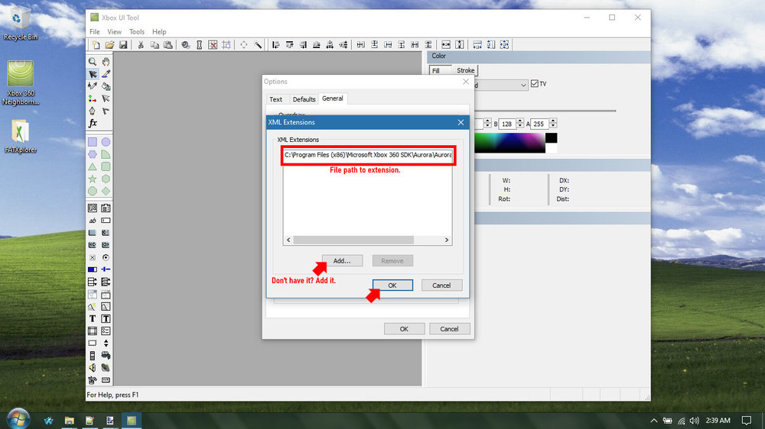Open the View menu
The height and width of the screenshot is (429, 765).
point(114,31)
